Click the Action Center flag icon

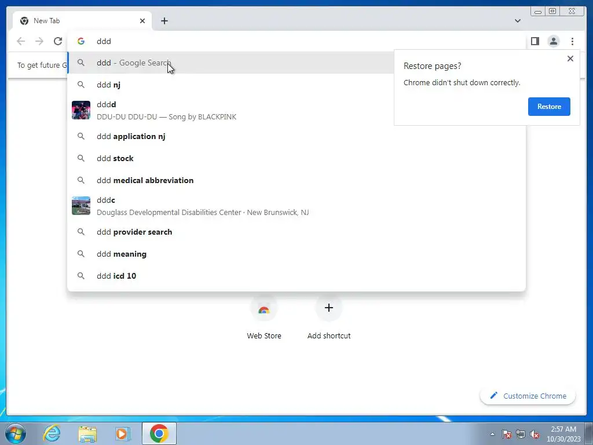coord(507,434)
